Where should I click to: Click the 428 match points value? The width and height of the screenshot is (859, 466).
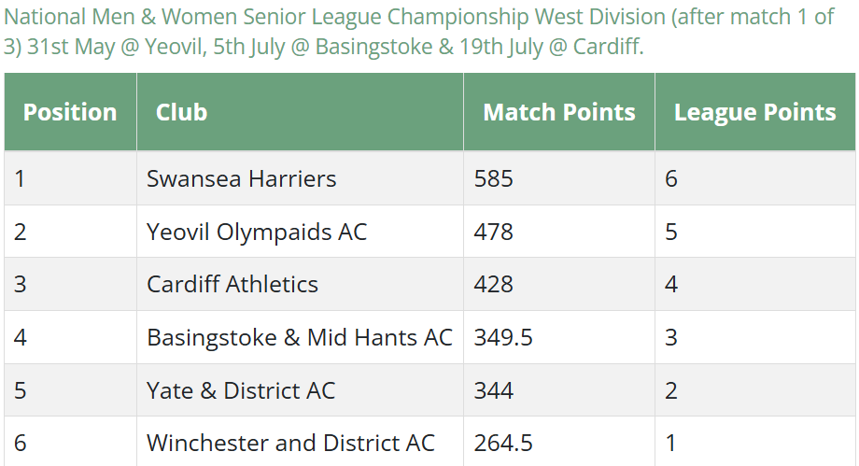pos(494,284)
